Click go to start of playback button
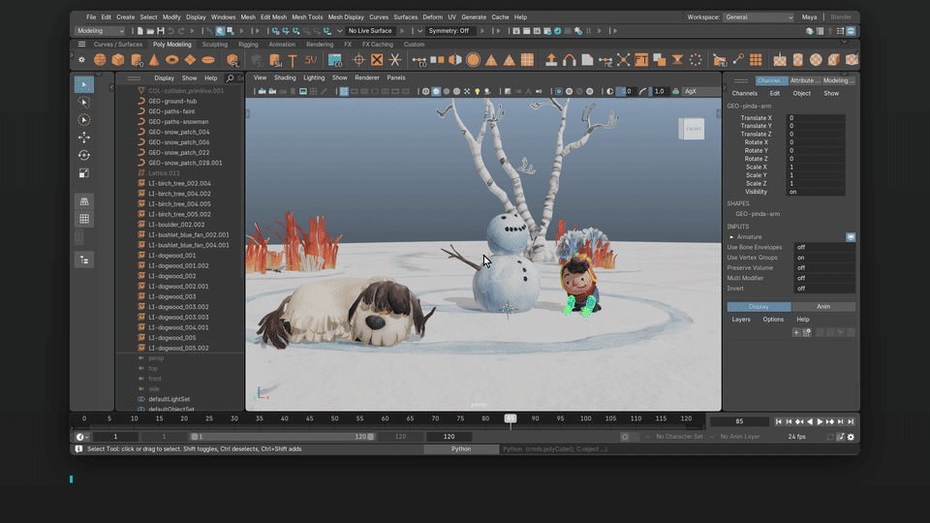 [779, 421]
